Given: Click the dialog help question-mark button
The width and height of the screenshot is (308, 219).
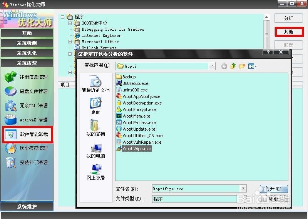Looking at the screenshot, I should pos(268,52).
